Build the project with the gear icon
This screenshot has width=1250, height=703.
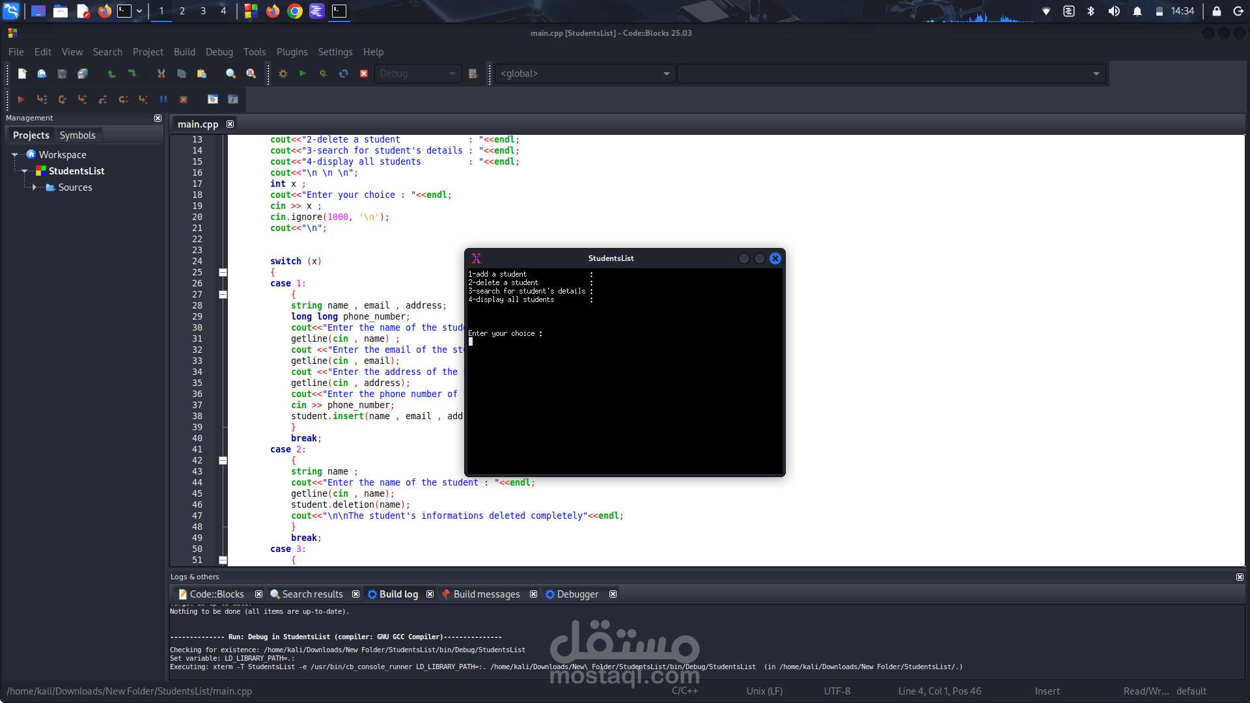click(283, 74)
